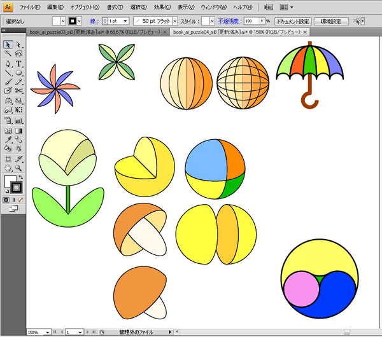This screenshot has height=337, width=382.
Task: Select the Crop Area tool
Action: (x=8, y=159)
